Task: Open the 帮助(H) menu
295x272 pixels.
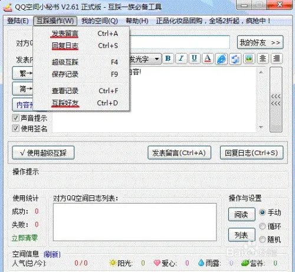Action: coord(137,21)
